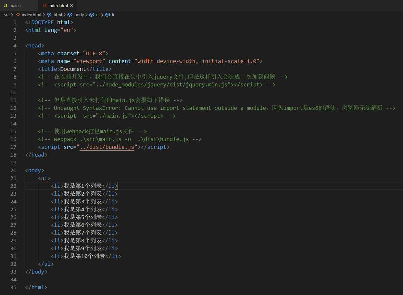Click the meta name="viewport" line
The image size is (403, 295).
point(150,61)
